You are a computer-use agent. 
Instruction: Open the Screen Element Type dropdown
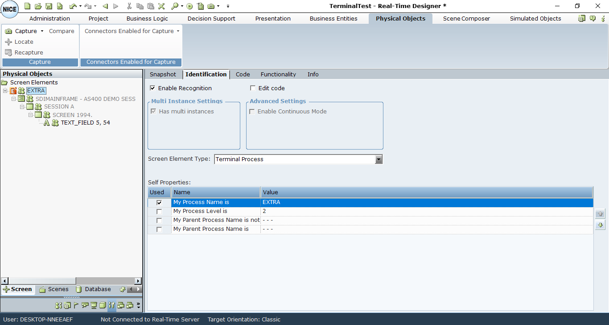click(379, 159)
